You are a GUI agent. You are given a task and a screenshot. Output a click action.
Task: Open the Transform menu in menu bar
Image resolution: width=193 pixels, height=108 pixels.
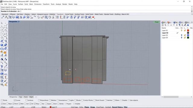click(x=46, y=4)
